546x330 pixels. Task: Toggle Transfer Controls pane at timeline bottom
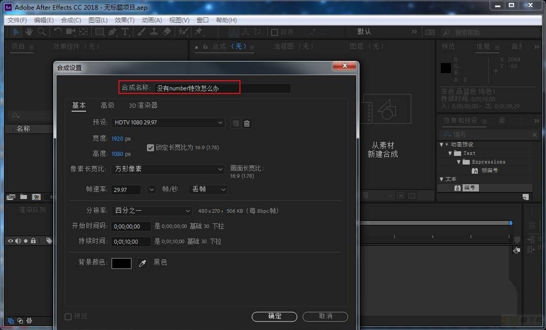tap(20, 321)
